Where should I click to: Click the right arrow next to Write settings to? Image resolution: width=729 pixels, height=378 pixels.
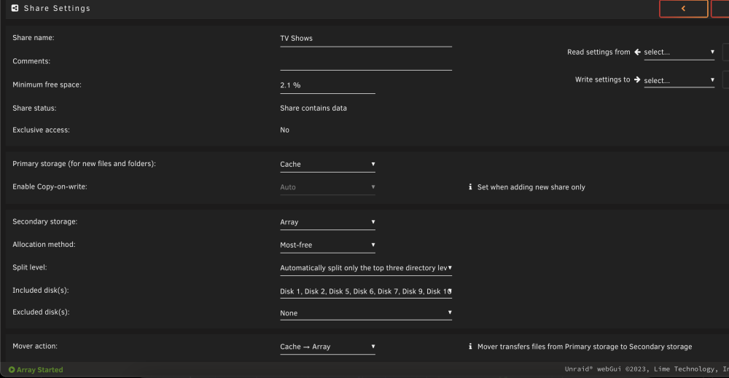637,79
